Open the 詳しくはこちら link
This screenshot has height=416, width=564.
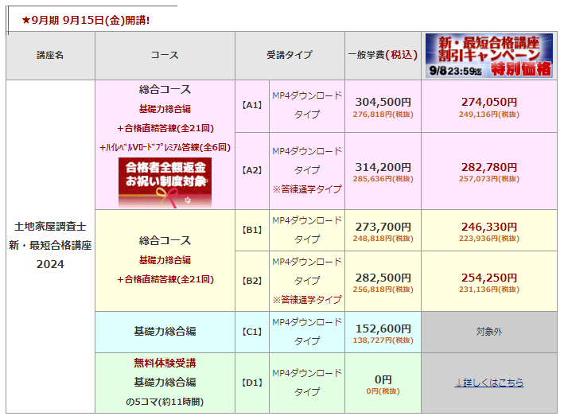(489, 383)
